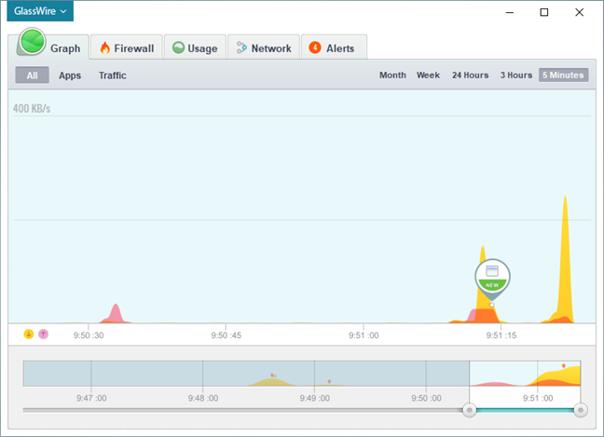The width and height of the screenshot is (604, 437).
Task: Click the teal selected range bar on slider
Action: point(525,410)
